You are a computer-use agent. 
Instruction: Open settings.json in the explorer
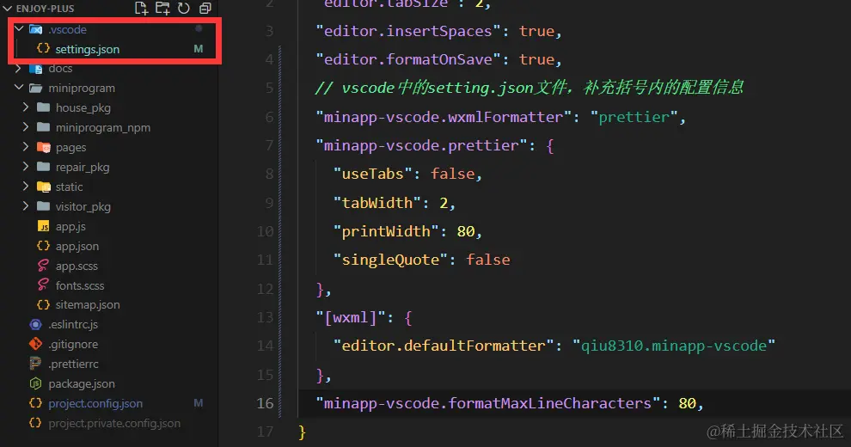pyautogui.click(x=88, y=49)
